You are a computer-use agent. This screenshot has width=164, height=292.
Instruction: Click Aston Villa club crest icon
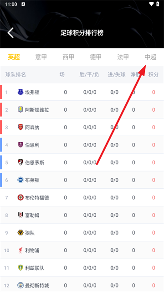coord(20,109)
